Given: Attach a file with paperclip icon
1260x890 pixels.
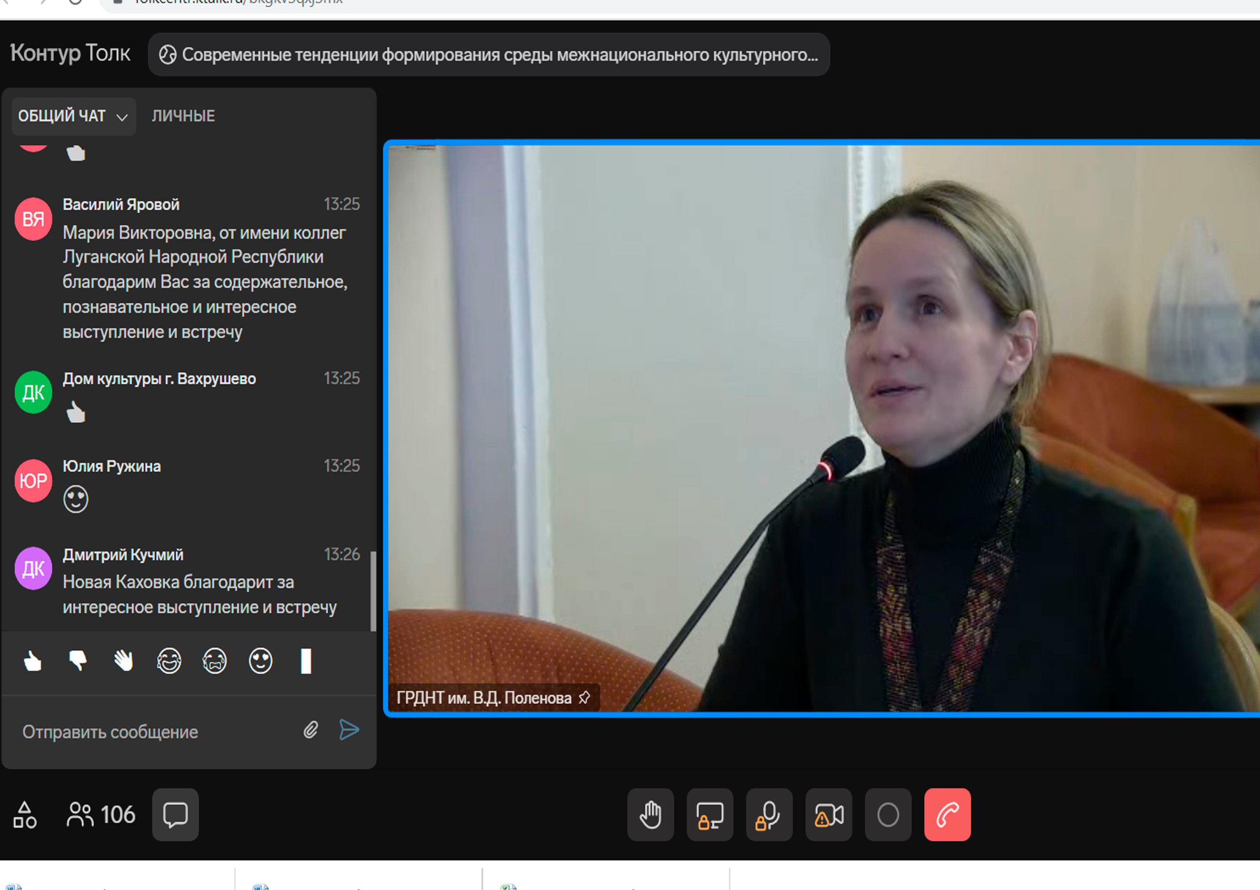Looking at the screenshot, I should coord(311,730).
